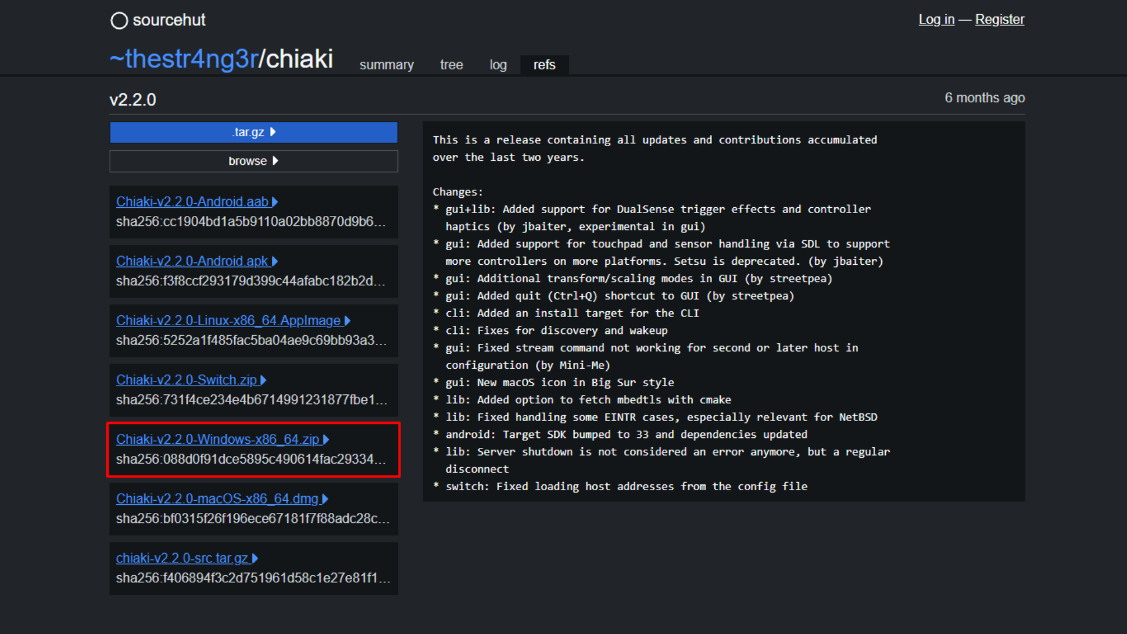The height and width of the screenshot is (634, 1127).
Task: Click the arrow icon in the .tar.gz button
Action: click(x=273, y=132)
